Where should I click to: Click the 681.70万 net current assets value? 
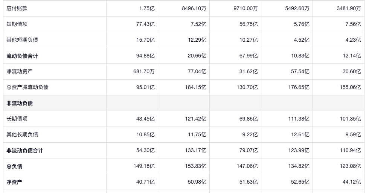144,71
